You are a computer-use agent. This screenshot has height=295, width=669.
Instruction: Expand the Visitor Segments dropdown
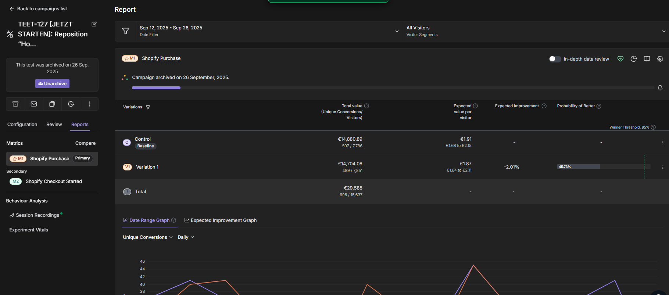536,31
